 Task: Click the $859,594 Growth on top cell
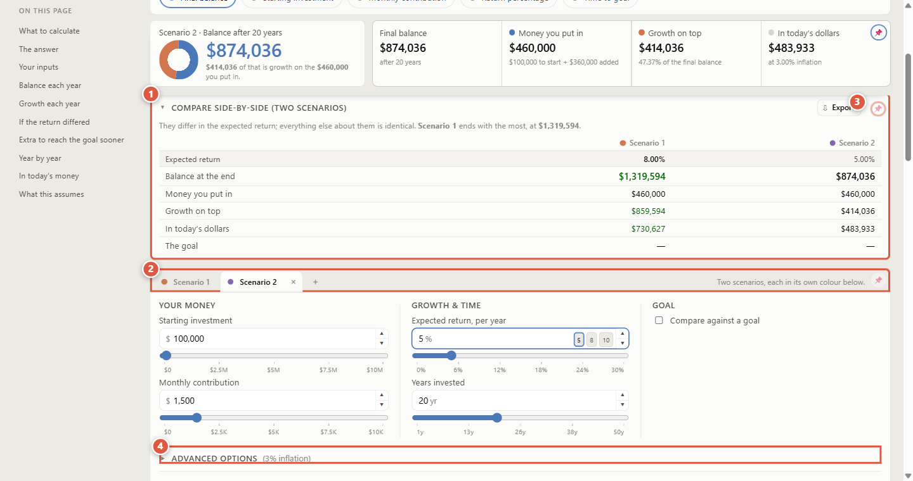click(x=647, y=211)
